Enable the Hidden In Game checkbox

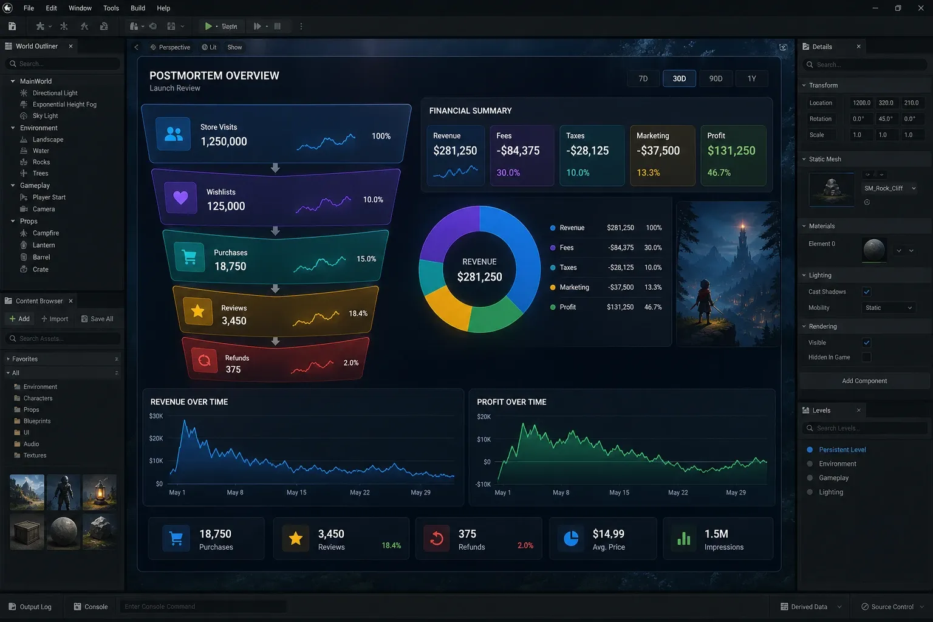click(x=867, y=357)
